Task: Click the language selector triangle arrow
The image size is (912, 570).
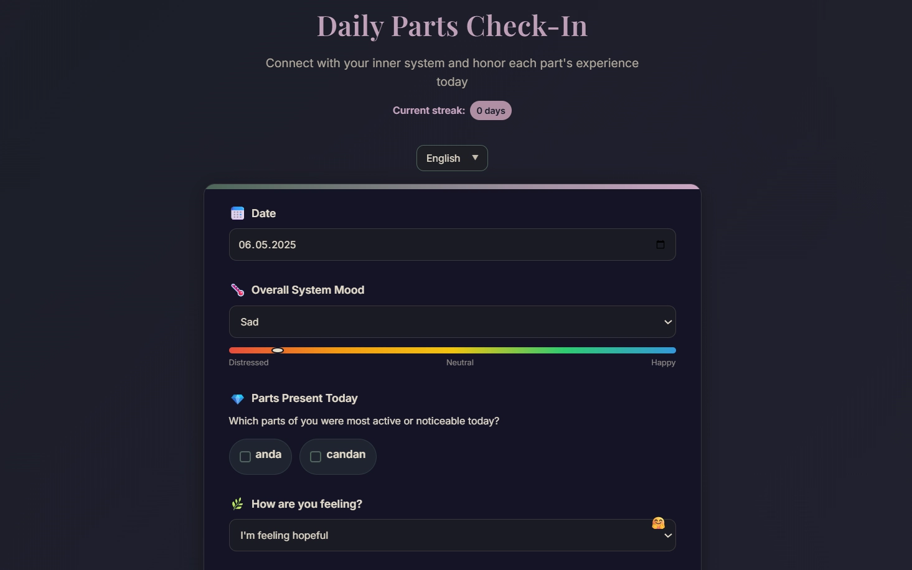Action: (x=475, y=158)
